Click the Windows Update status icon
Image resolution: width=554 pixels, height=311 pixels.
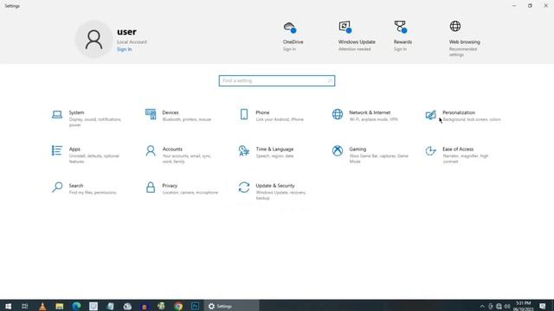pos(345,27)
